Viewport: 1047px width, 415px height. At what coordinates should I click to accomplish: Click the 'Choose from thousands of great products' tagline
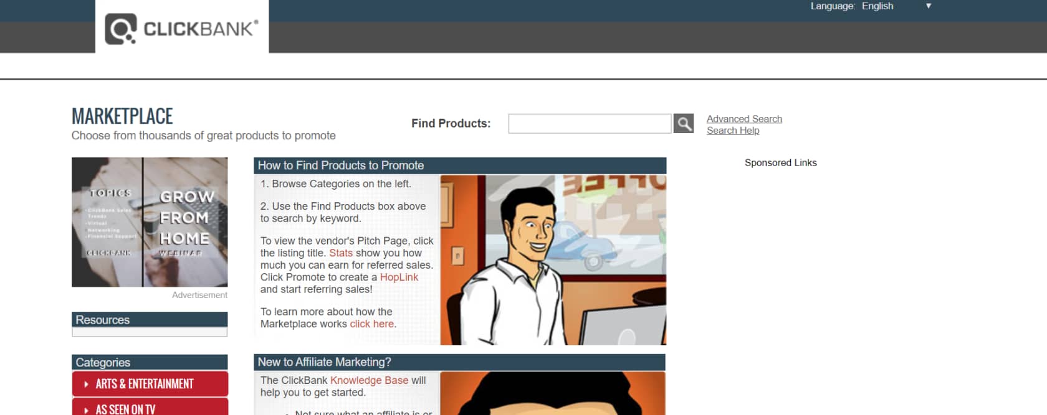(203, 136)
